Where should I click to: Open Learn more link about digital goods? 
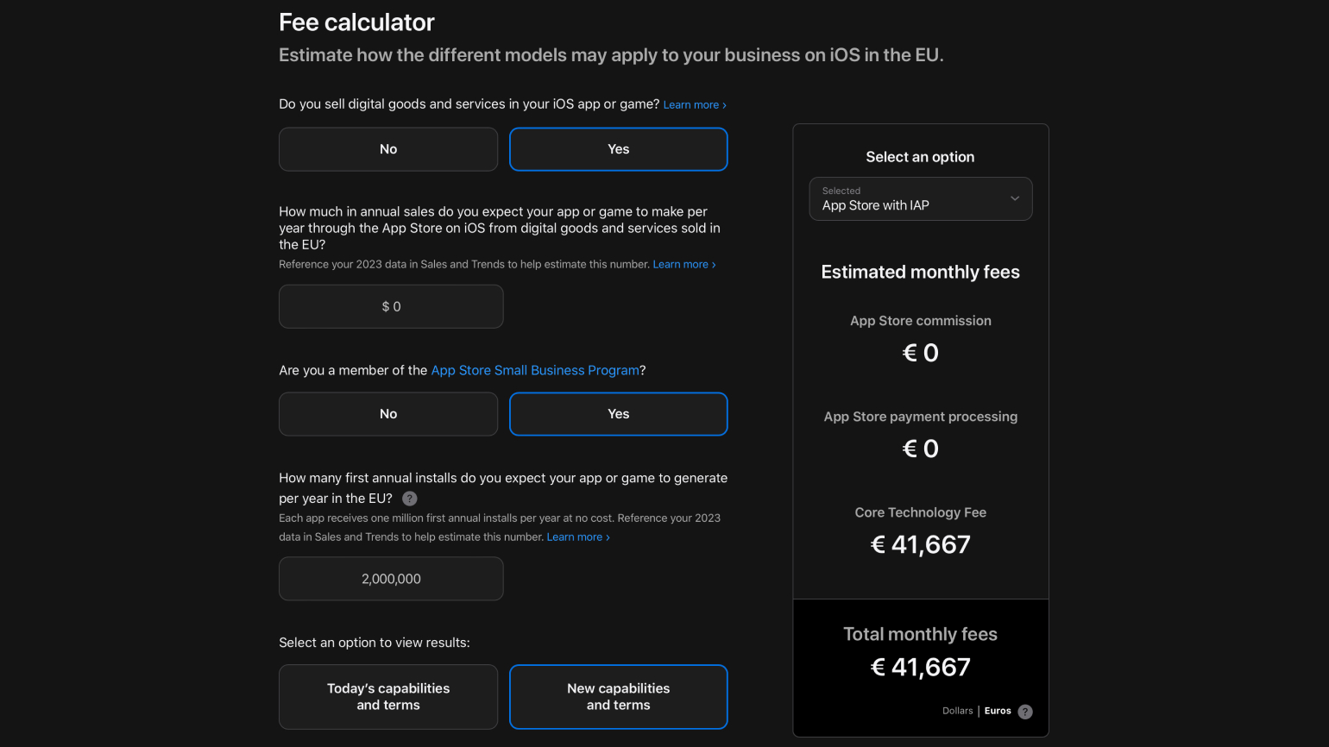(x=694, y=105)
